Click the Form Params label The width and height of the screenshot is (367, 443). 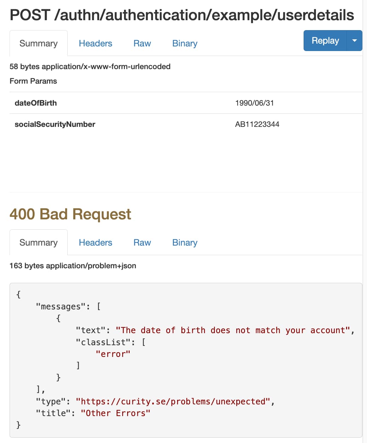tap(33, 81)
